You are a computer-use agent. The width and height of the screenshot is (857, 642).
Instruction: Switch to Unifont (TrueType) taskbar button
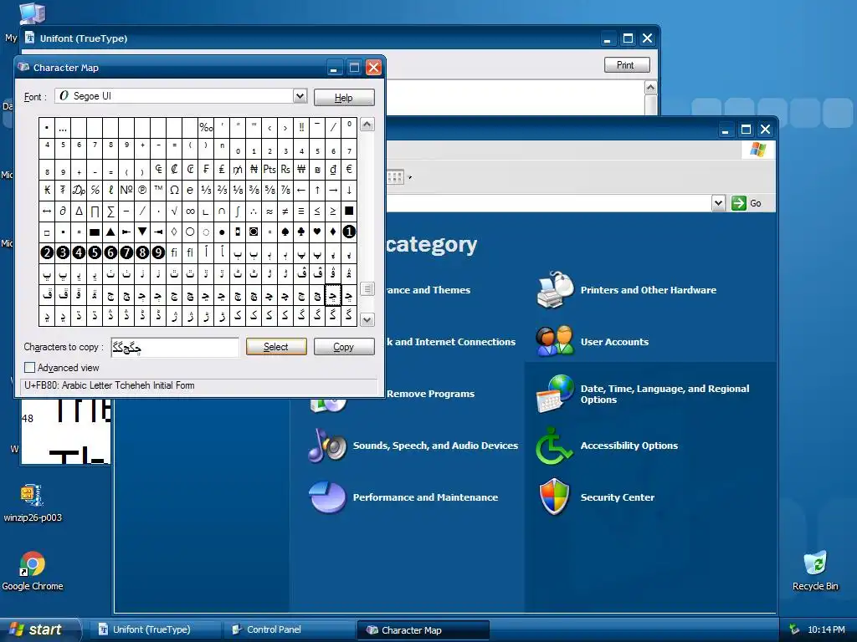pyautogui.click(x=157, y=629)
